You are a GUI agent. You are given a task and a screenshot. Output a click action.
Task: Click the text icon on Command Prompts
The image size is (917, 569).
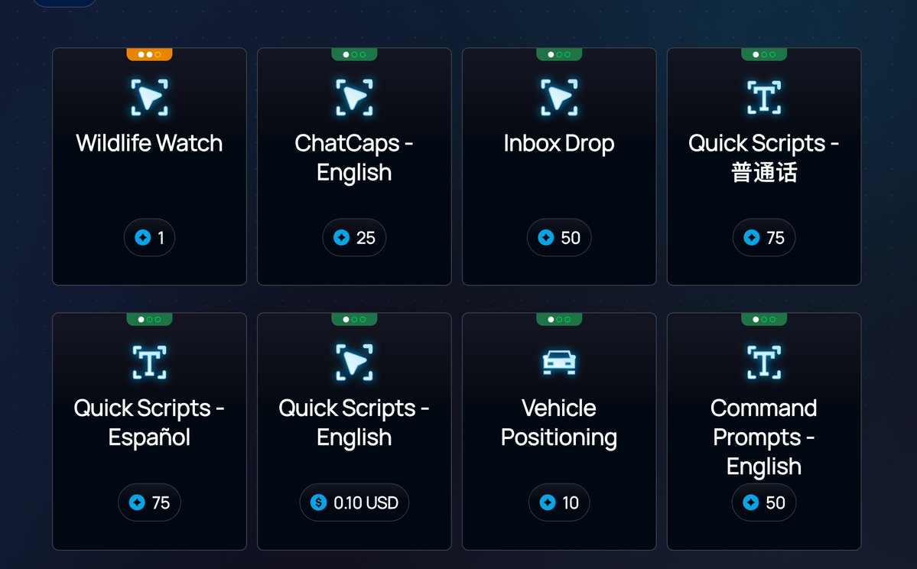pos(764,363)
